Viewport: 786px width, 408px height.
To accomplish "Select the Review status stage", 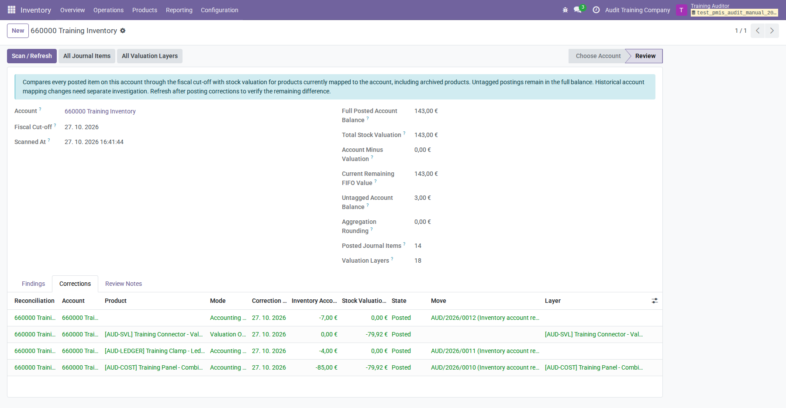I will [645, 56].
